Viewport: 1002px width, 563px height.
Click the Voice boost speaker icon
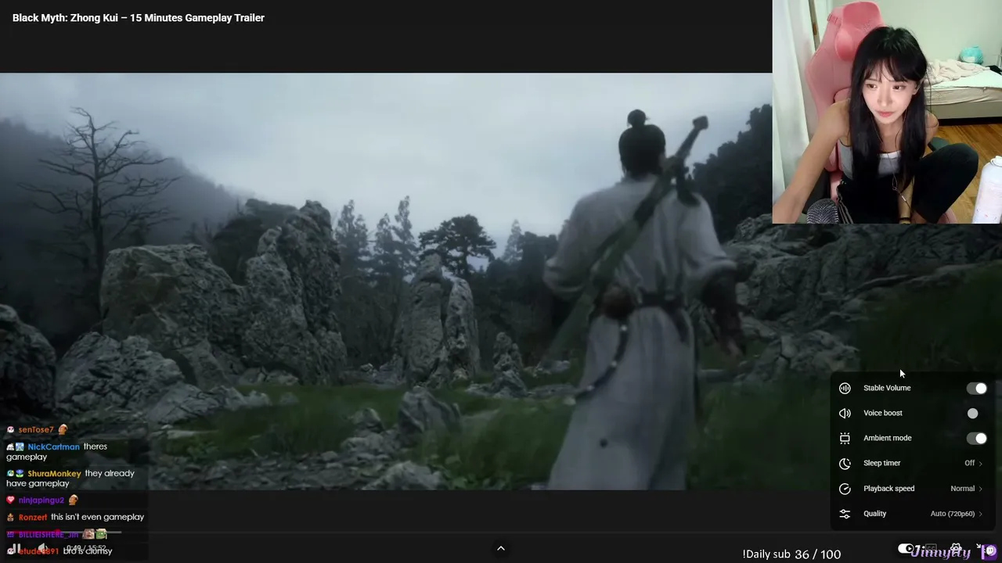845,414
